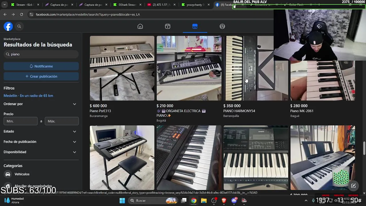Close the 'Stream - Kick' tab
This screenshot has height=206, width=366.
coord(38,5)
